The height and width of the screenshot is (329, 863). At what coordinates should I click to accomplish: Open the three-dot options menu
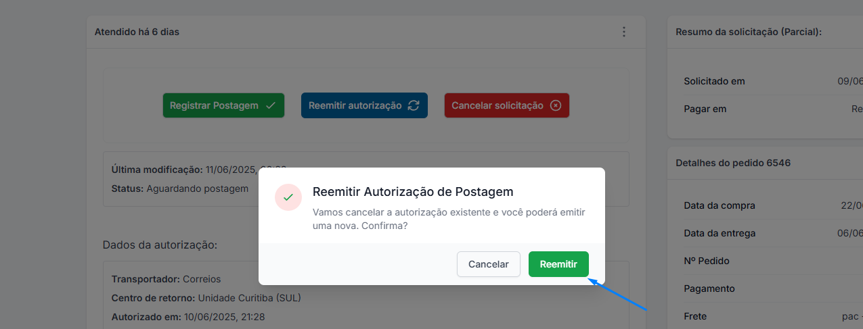[x=624, y=32]
